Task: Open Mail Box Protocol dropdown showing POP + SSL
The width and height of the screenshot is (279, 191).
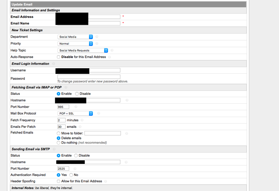Action: point(75,114)
